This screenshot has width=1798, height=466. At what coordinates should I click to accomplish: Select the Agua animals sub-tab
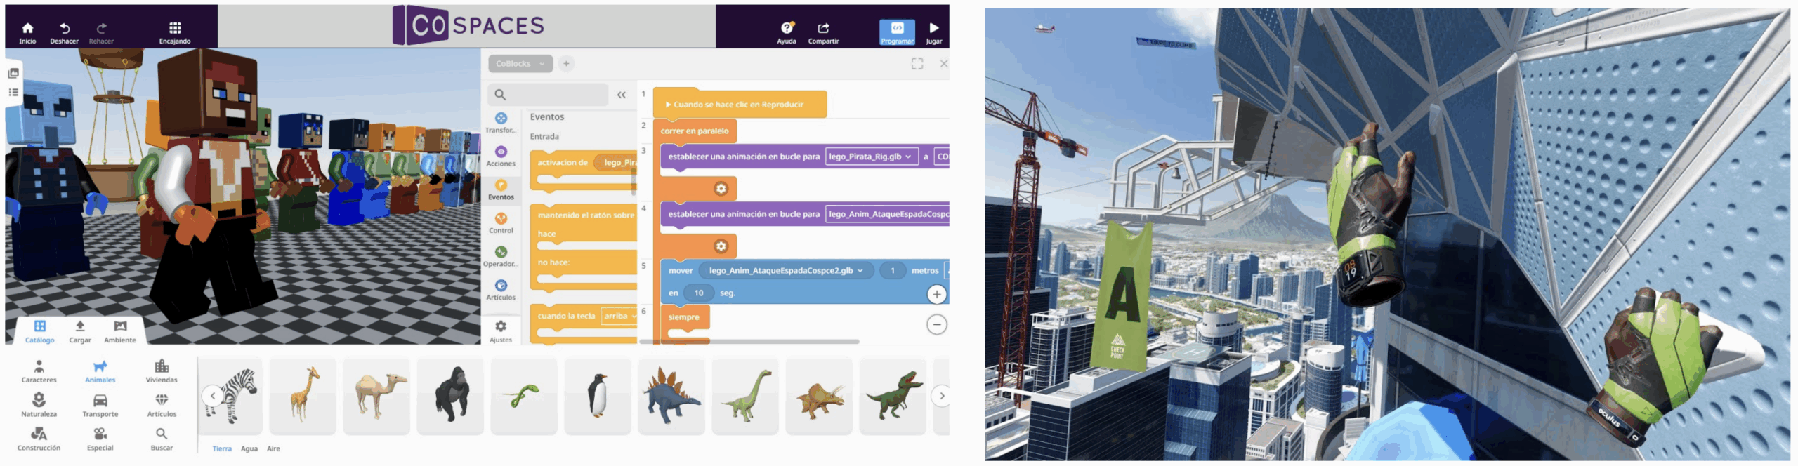pos(249,448)
